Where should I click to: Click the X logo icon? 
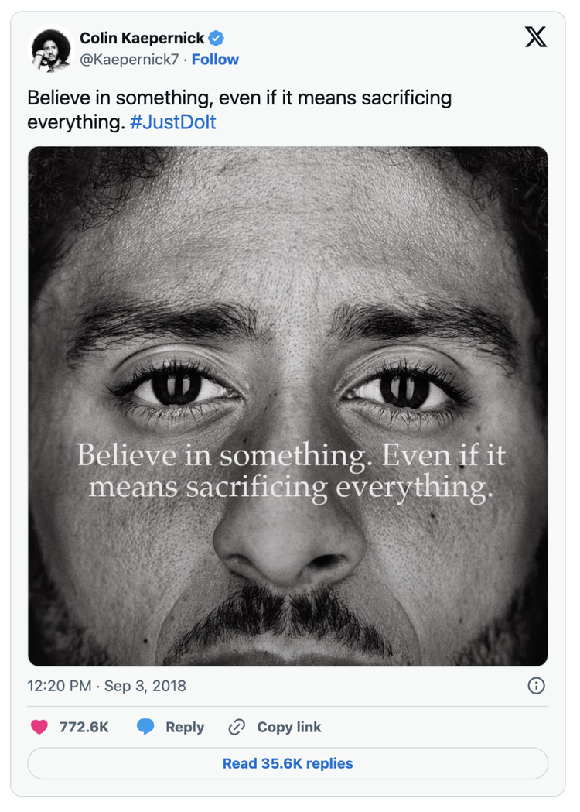(x=535, y=37)
